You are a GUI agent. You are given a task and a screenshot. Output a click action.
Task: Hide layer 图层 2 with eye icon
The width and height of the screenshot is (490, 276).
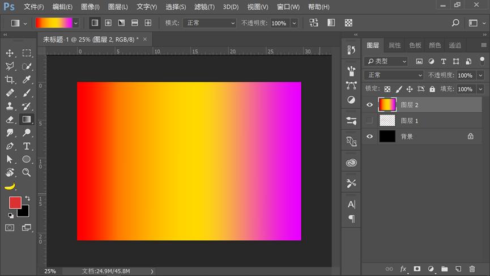369,105
